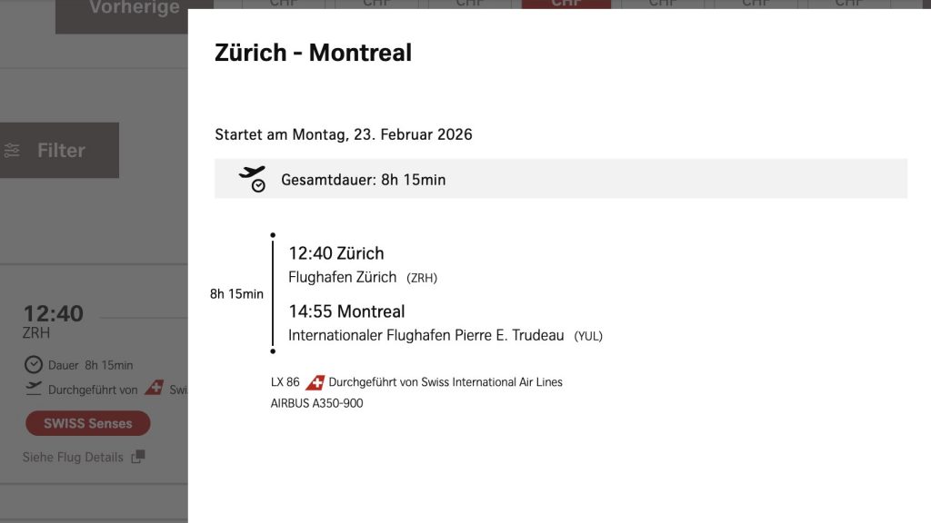Click the clock icon next to Dauer
This screenshot has height=523, width=931.
click(34, 365)
